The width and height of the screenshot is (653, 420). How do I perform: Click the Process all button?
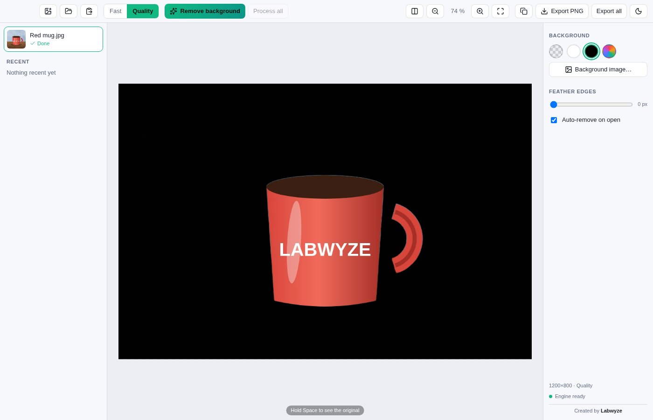pos(268,11)
